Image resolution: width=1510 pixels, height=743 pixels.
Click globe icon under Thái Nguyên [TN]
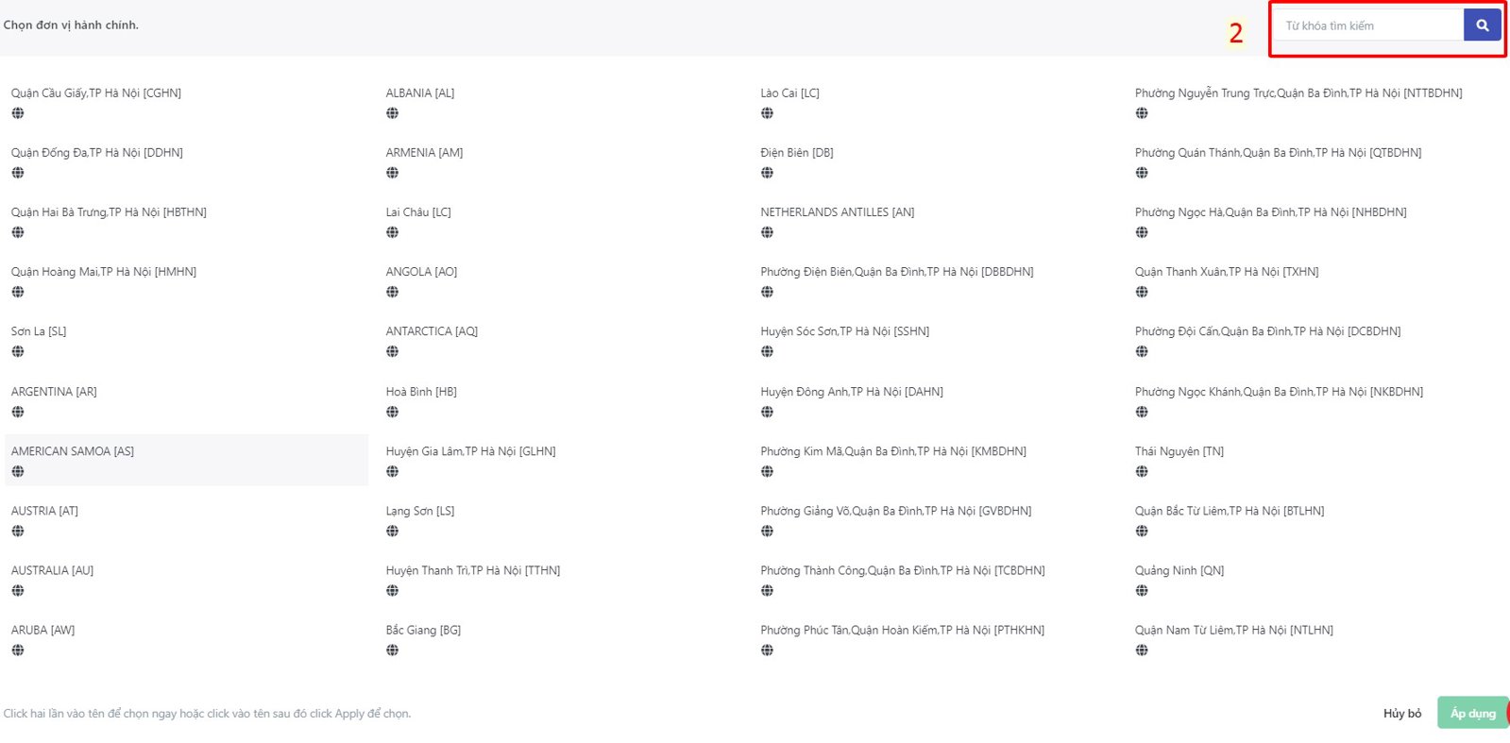[1142, 471]
